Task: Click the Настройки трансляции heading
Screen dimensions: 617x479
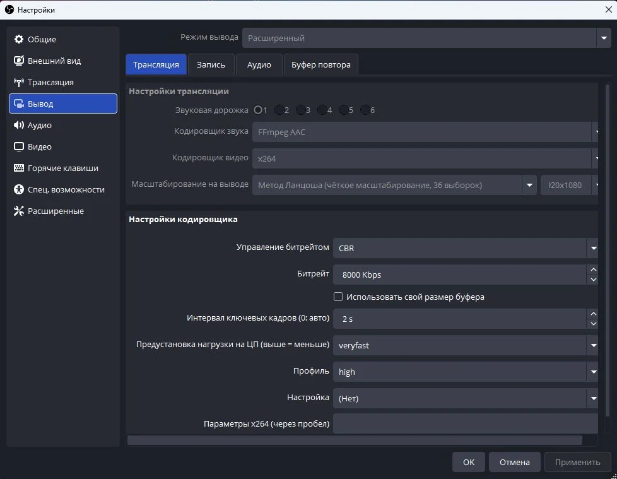Action: [x=179, y=92]
